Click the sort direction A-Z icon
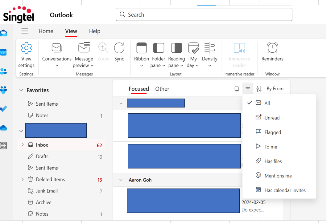Viewport: 326px width, 223px height. 259,89
